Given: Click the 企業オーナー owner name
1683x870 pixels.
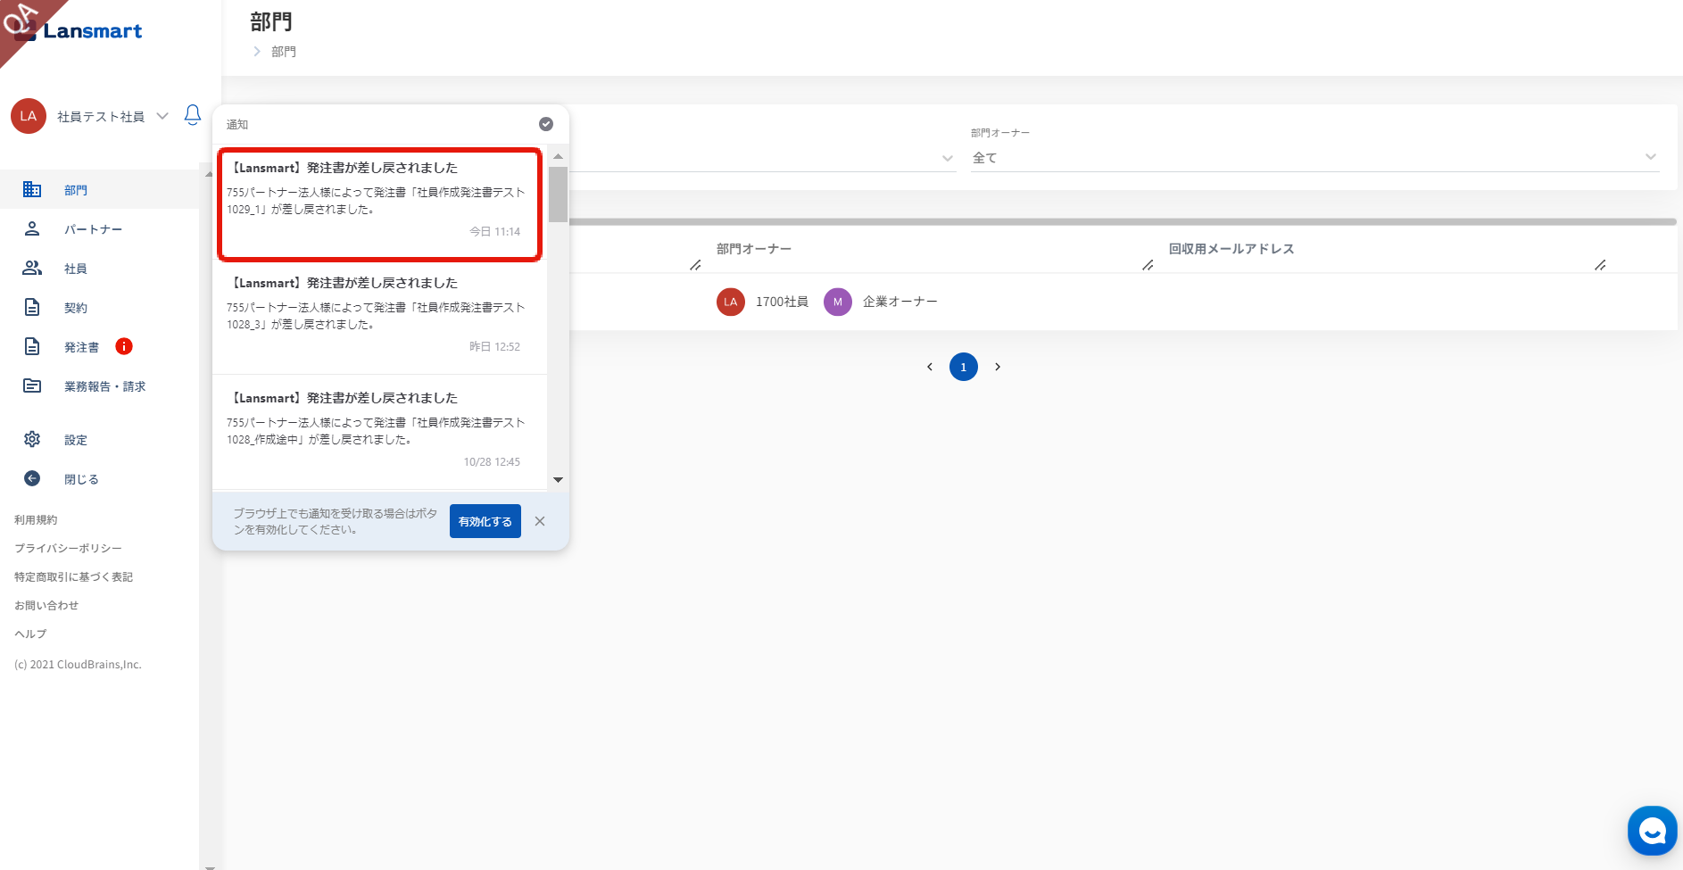Looking at the screenshot, I should coord(900,302).
